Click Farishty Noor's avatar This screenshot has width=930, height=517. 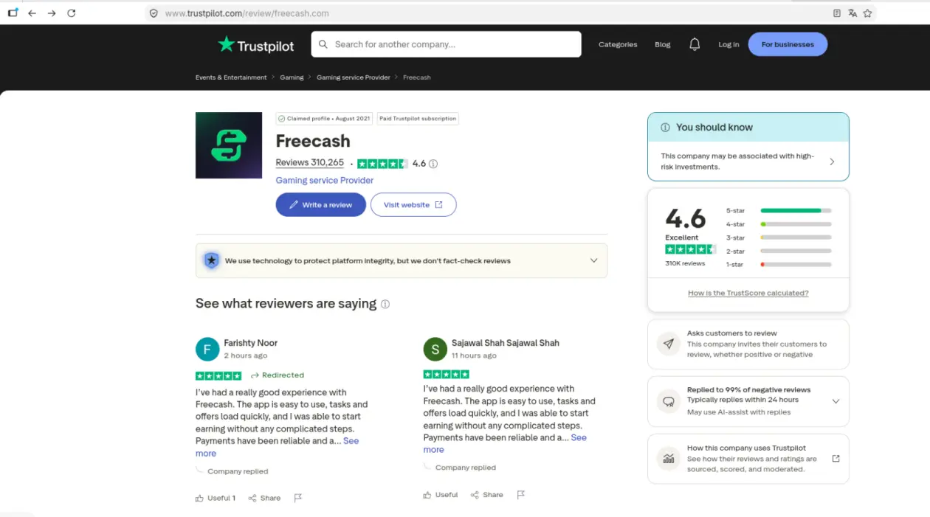click(x=207, y=349)
